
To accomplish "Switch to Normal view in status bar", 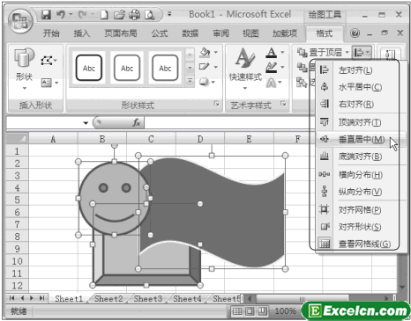I will click(237, 311).
